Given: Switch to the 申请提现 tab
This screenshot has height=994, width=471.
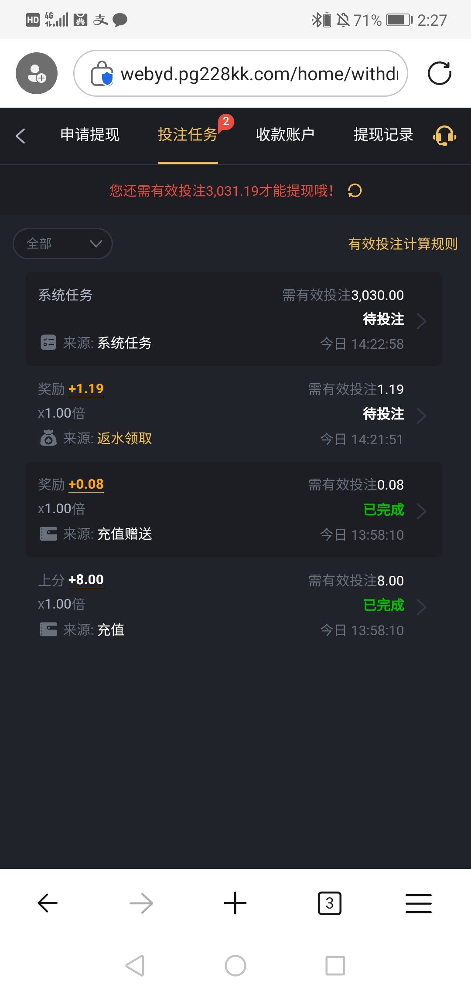Looking at the screenshot, I should point(90,135).
